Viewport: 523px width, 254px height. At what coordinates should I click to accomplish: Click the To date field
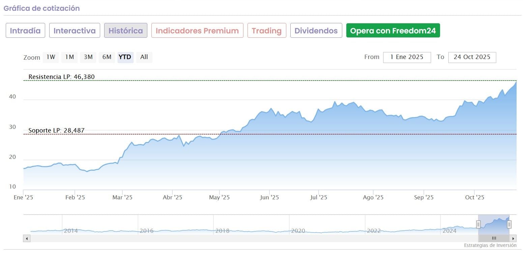(x=472, y=57)
